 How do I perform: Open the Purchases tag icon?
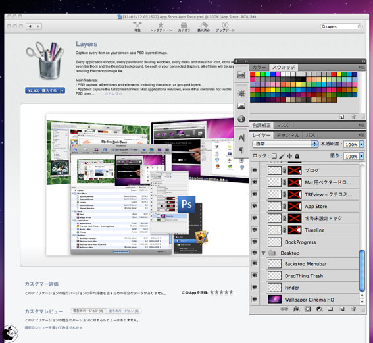pos(203,26)
